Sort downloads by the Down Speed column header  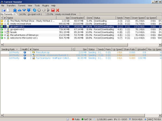(138, 18)
